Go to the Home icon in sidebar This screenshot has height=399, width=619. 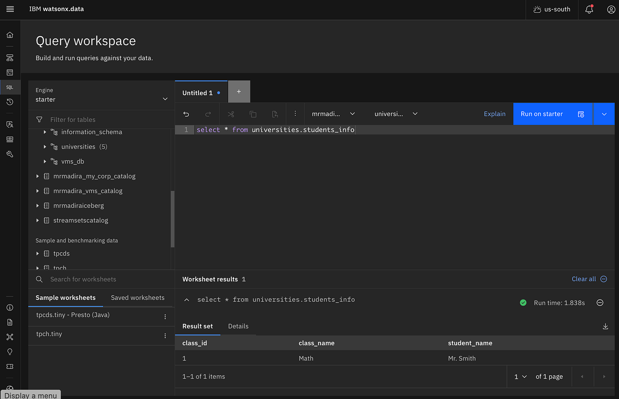tap(10, 35)
